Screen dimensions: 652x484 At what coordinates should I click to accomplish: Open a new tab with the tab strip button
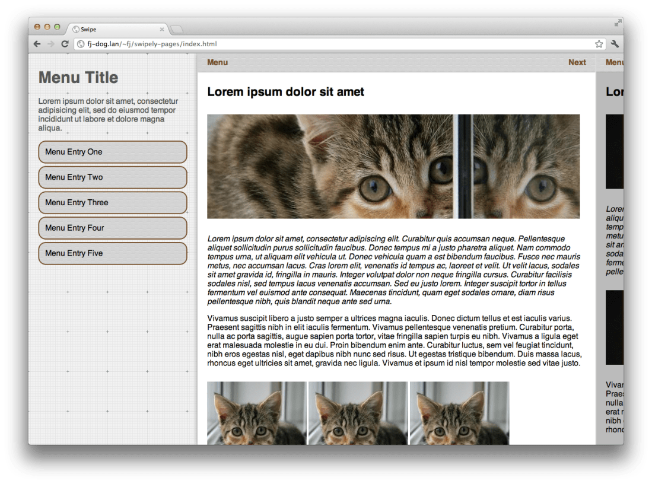[x=176, y=28]
